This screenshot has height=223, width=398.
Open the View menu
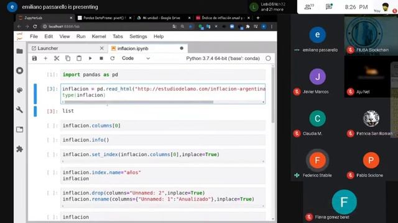pyautogui.click(x=65, y=37)
